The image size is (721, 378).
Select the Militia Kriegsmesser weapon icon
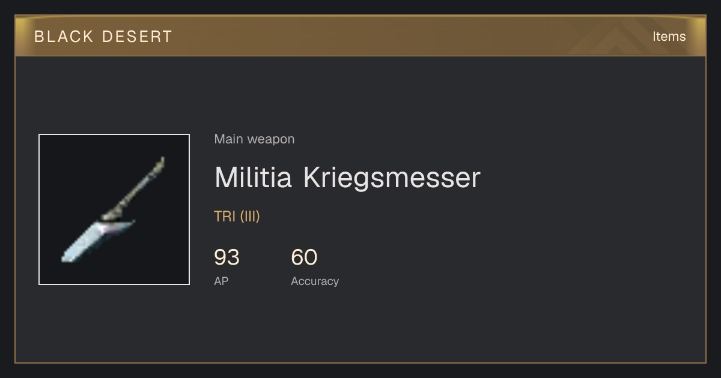pos(114,209)
